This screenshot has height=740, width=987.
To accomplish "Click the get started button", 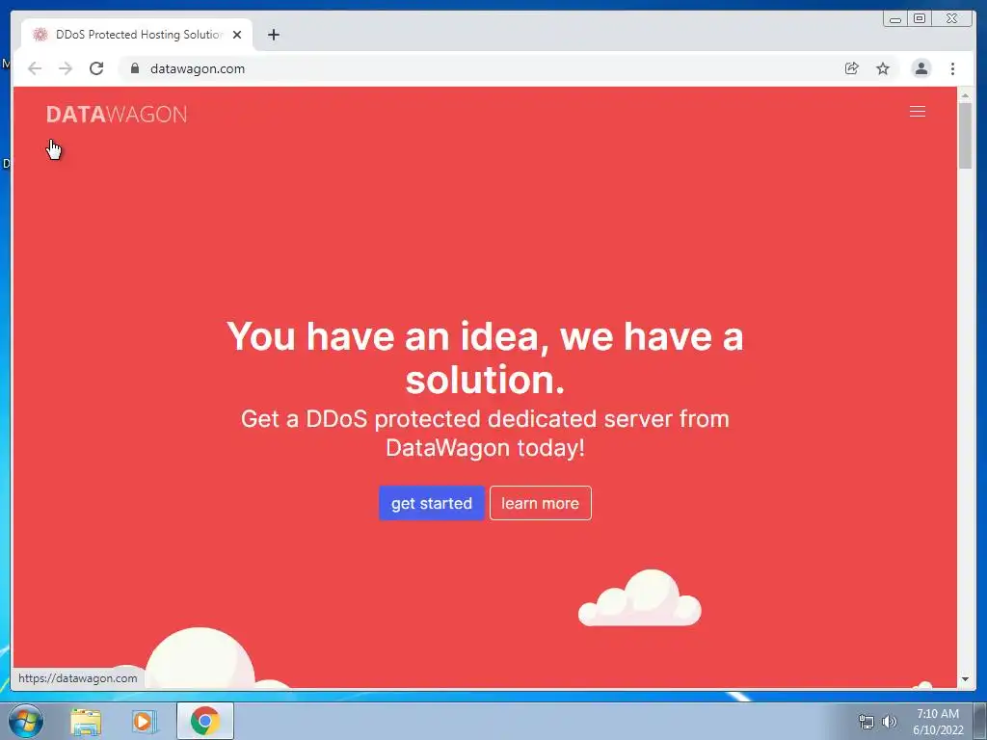I will pos(431,503).
